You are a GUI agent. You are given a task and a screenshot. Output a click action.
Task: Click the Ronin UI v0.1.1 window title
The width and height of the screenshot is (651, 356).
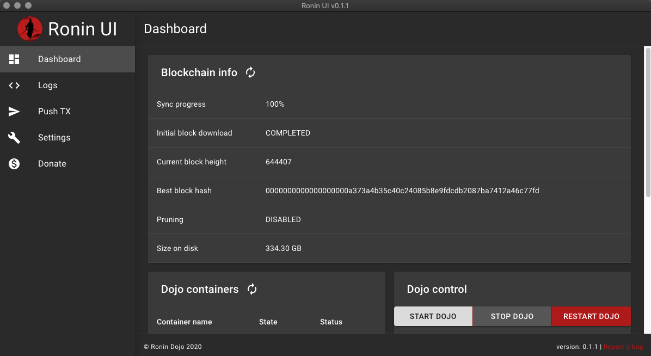pos(325,5)
